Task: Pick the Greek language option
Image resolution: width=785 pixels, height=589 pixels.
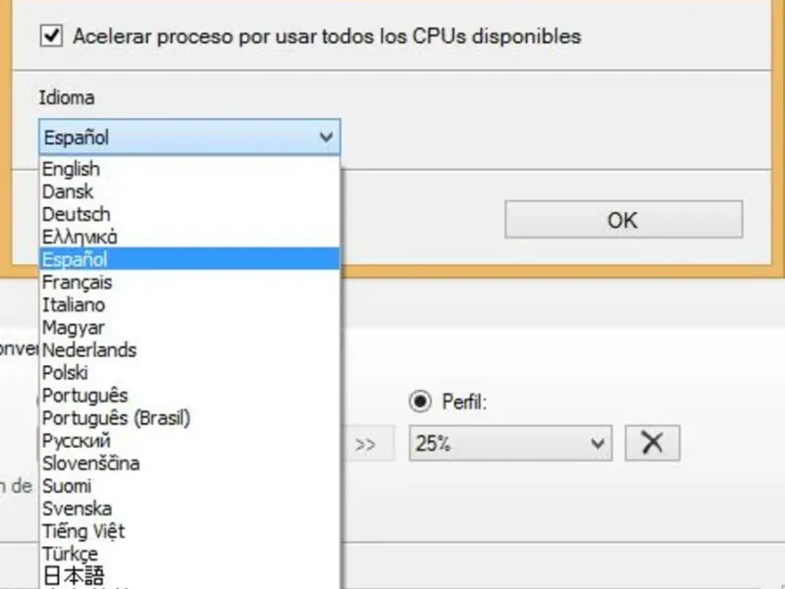Action: [x=80, y=237]
